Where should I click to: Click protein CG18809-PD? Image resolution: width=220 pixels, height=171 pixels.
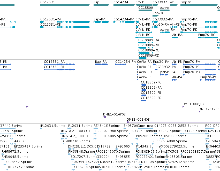coord(151,98)
